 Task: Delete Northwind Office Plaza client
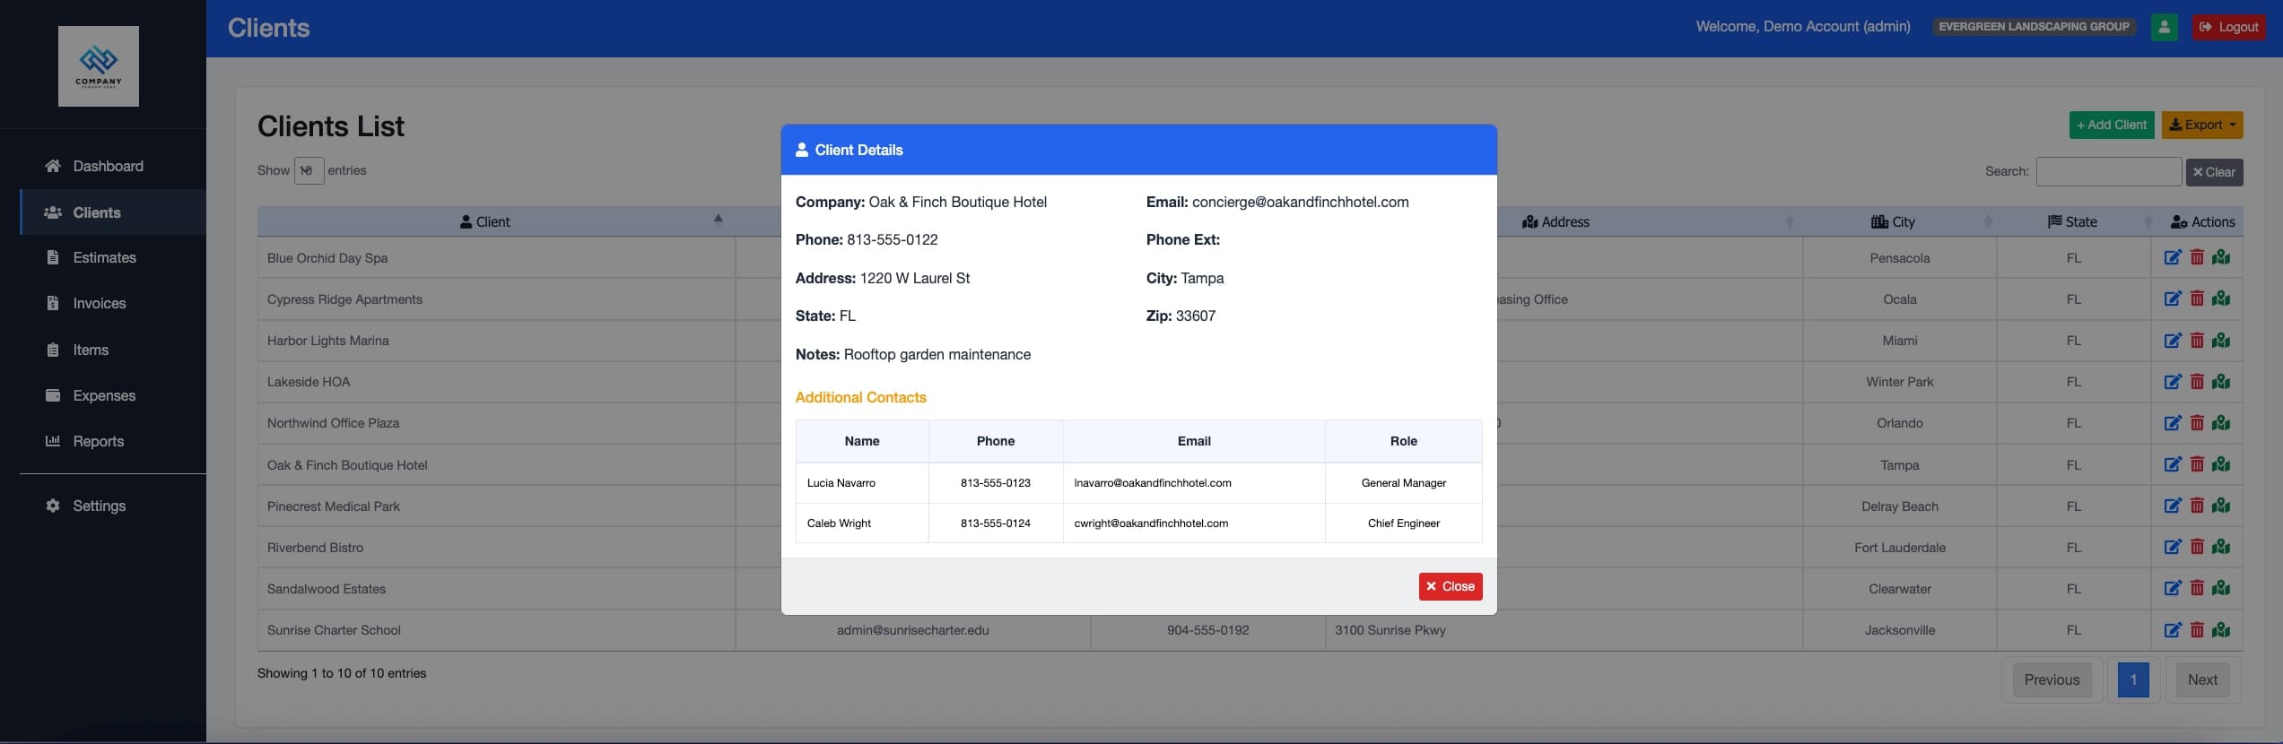[x=2197, y=422]
